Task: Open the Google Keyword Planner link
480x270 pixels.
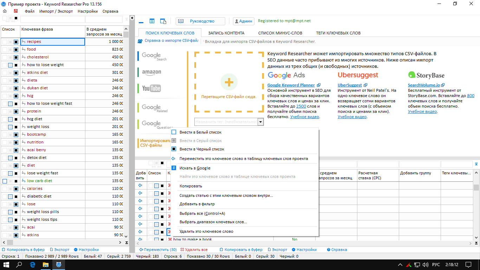Action: (291, 85)
